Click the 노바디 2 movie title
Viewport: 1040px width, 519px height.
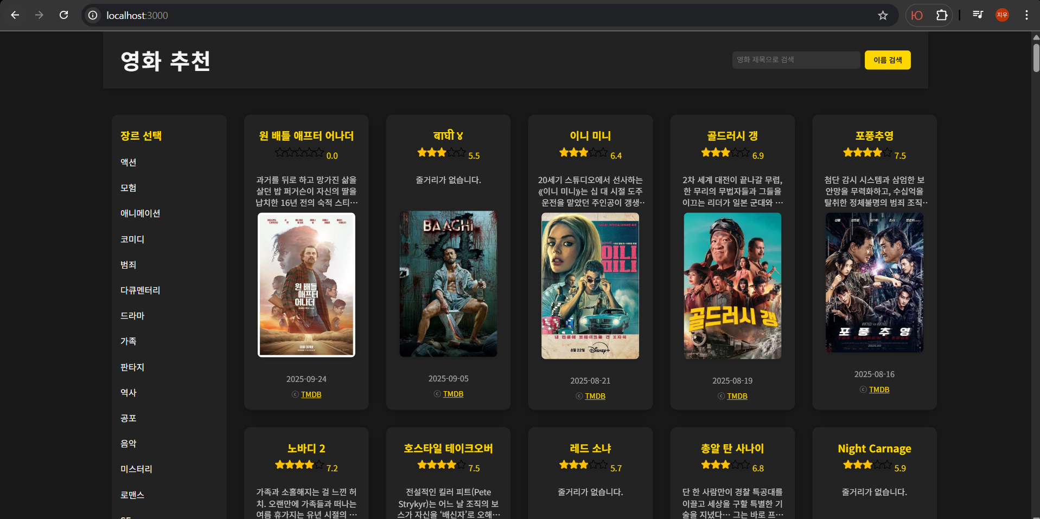[307, 449]
